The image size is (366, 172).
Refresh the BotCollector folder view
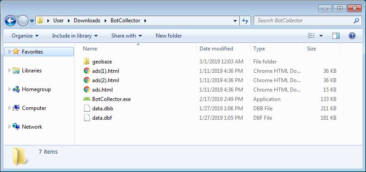click(245, 21)
